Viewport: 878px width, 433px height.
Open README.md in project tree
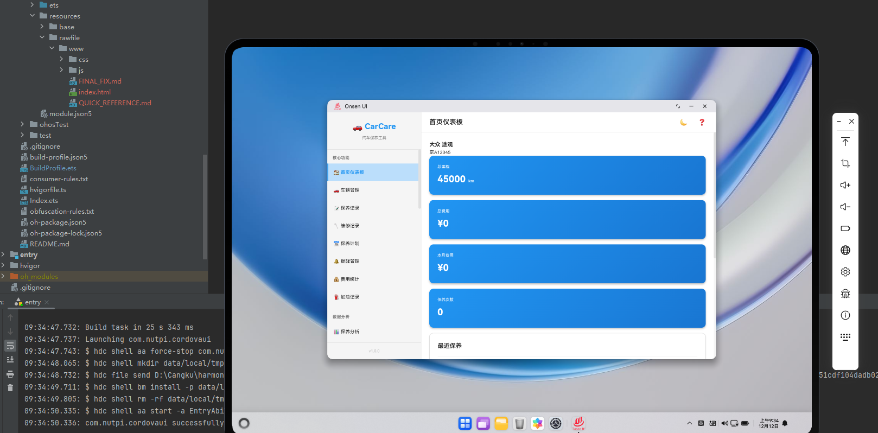click(x=49, y=244)
